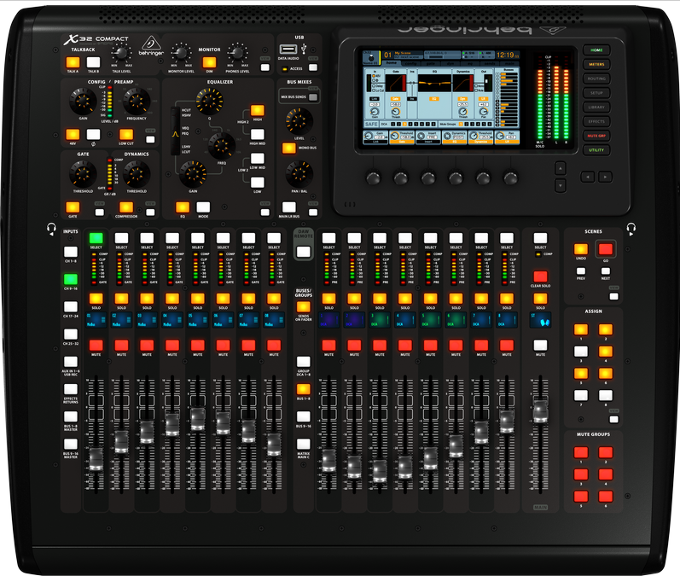The height and width of the screenshot is (576, 680).
Task: Select the CH 1-8 input layer
Action: [71, 252]
